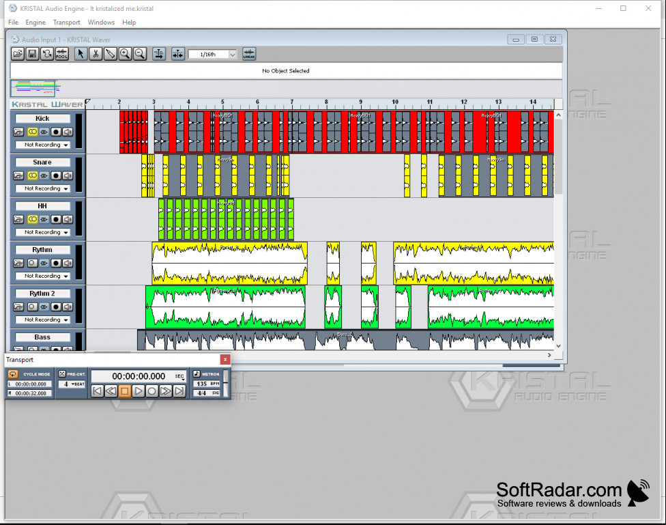The height and width of the screenshot is (525, 666).
Task: Open the HH track Not Recording dropdown
Action: (42, 232)
